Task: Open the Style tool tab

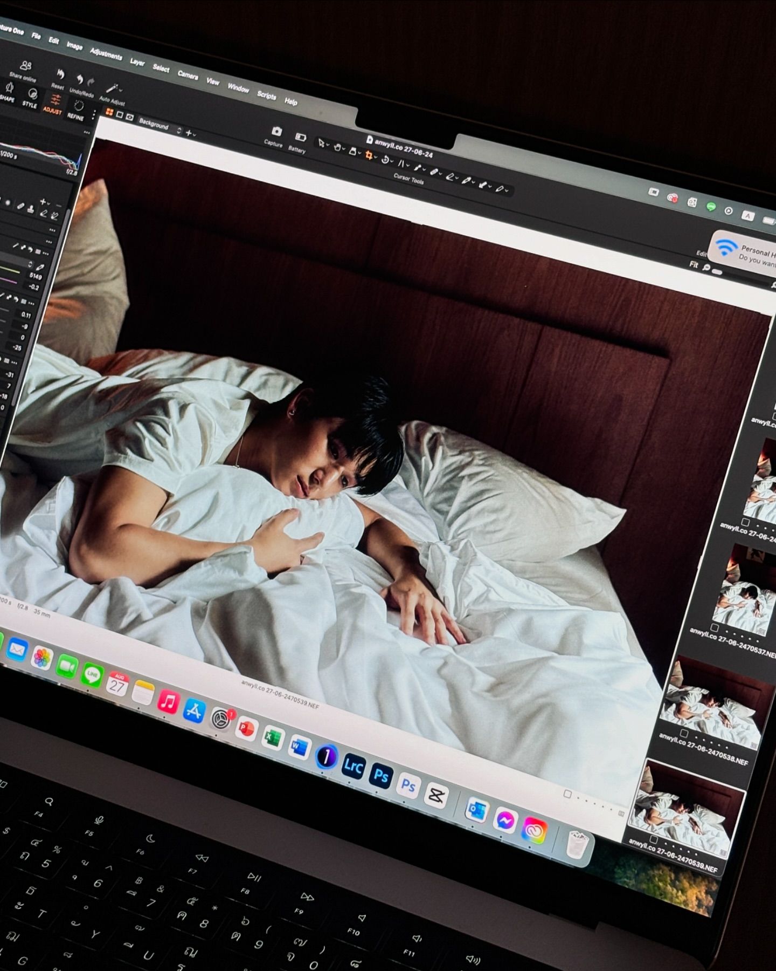Action: click(x=31, y=98)
